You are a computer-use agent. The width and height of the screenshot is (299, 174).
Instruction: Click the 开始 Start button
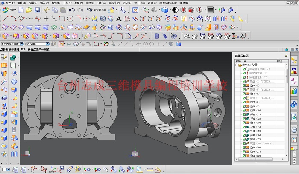pyautogui.click(x=9, y=10)
